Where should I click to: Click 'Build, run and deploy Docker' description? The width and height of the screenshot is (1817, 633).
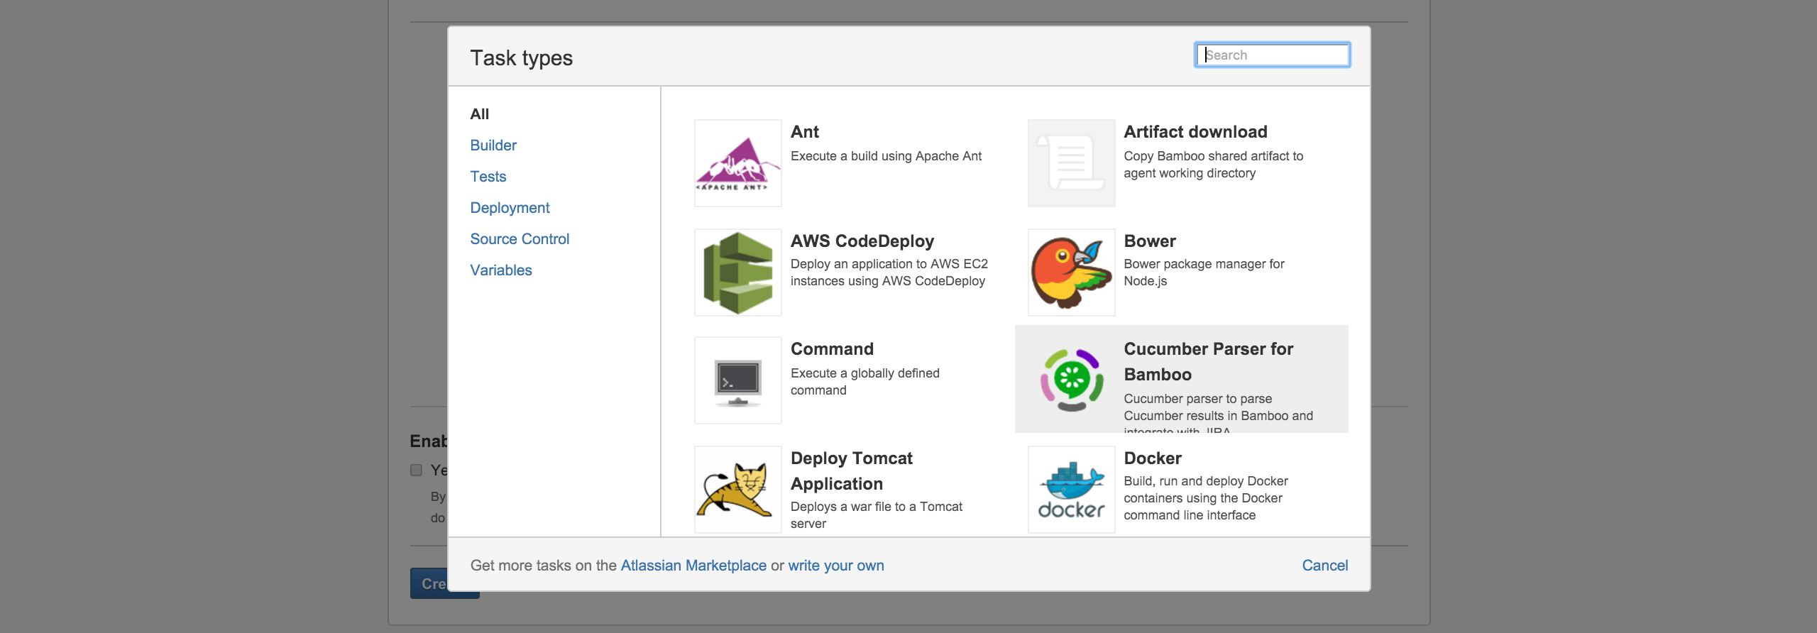coord(1206,498)
